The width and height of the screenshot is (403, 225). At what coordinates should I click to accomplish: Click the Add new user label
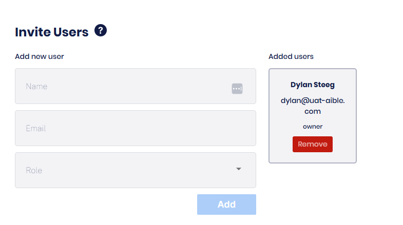tap(40, 56)
